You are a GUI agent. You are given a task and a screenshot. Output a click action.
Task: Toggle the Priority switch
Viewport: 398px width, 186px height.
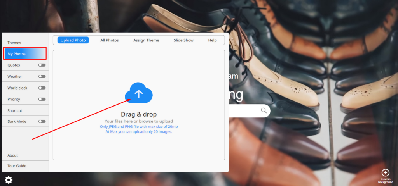[x=42, y=99]
